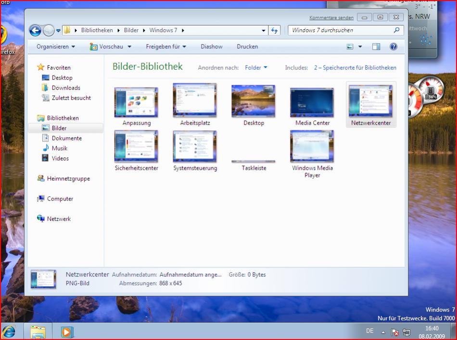Go back with the blue Back arrow button
The height and width of the screenshot is (340, 457).
(x=35, y=30)
